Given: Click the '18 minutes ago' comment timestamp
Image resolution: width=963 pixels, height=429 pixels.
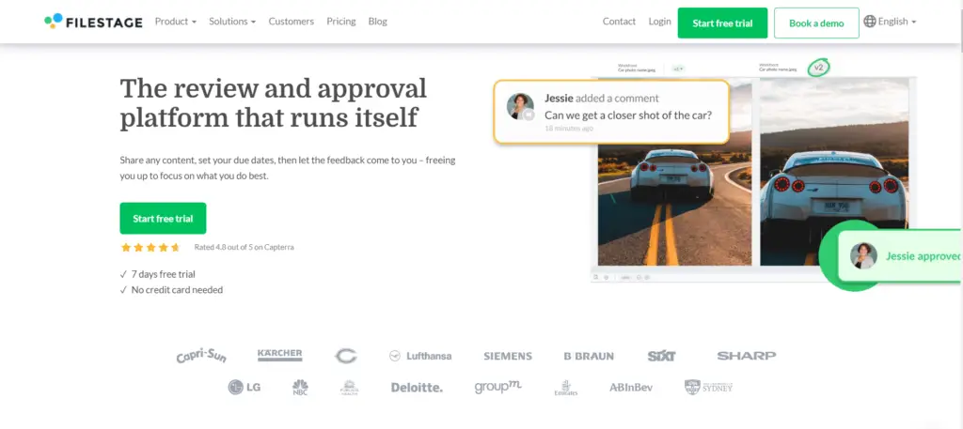Looking at the screenshot, I should pos(569,129).
